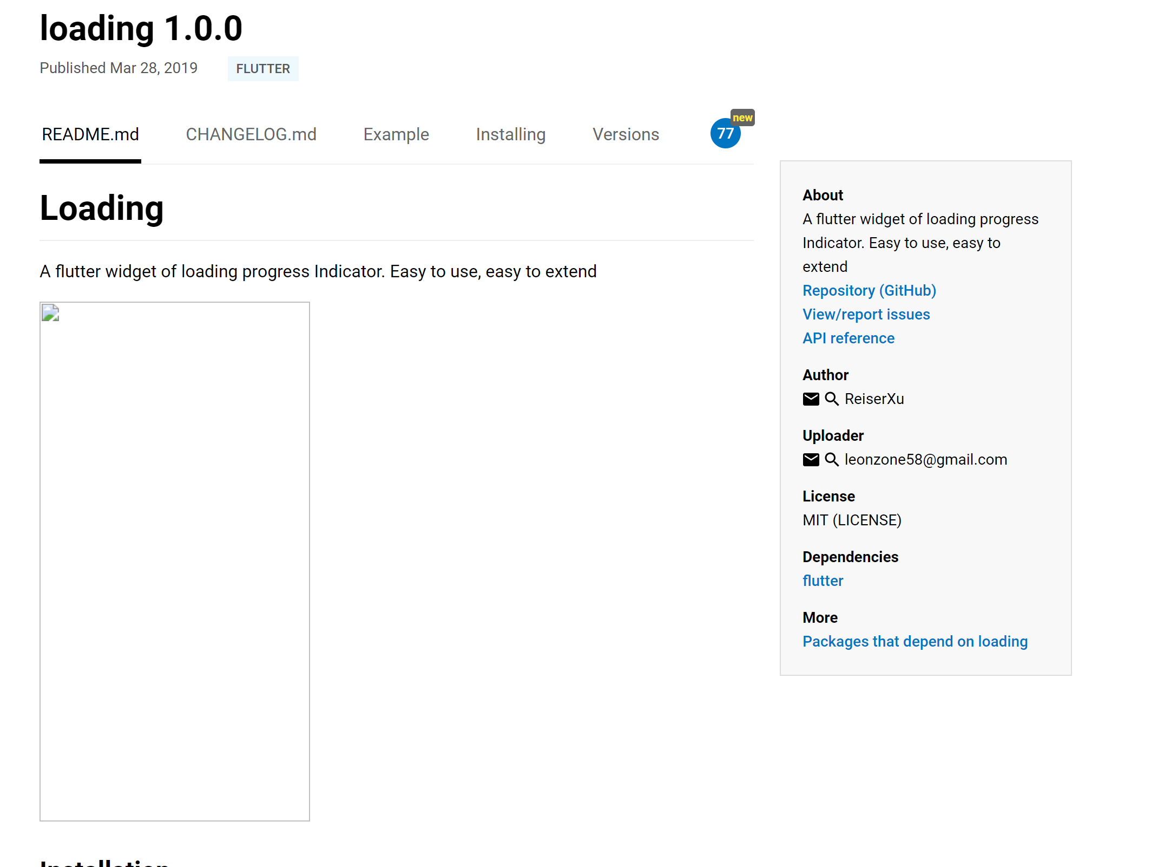Select the Installing tab

point(510,134)
